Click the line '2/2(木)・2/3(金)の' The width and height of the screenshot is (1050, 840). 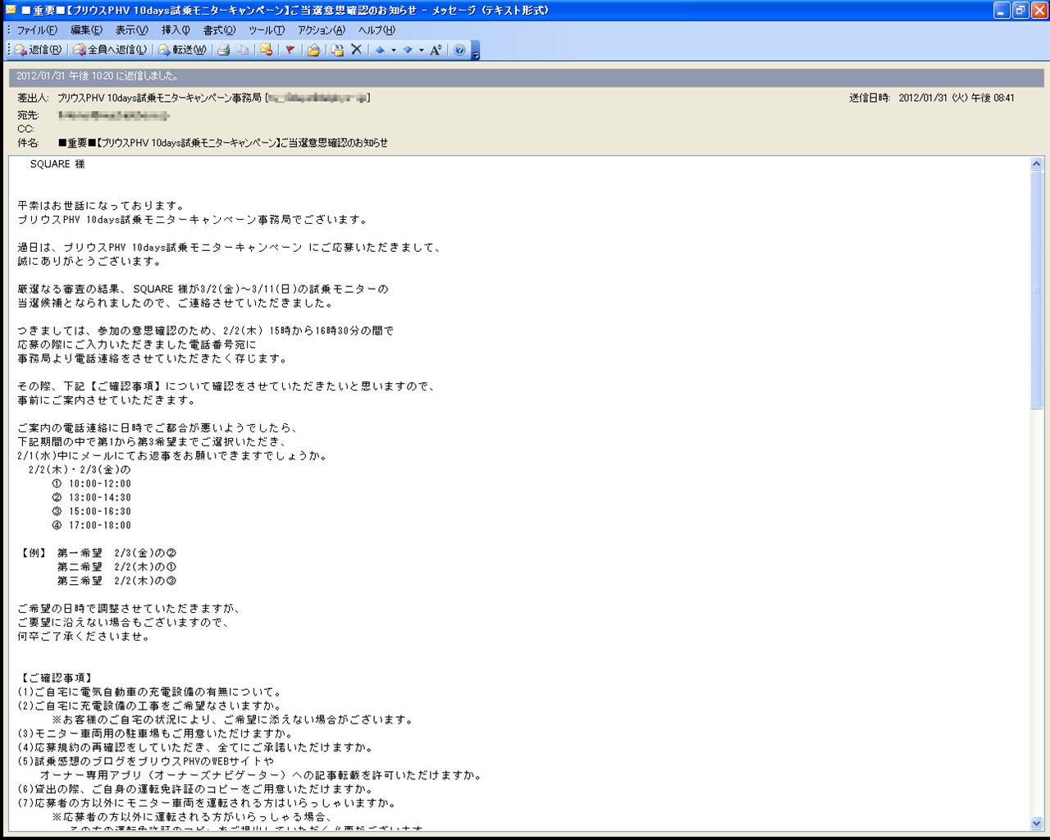click(x=80, y=470)
